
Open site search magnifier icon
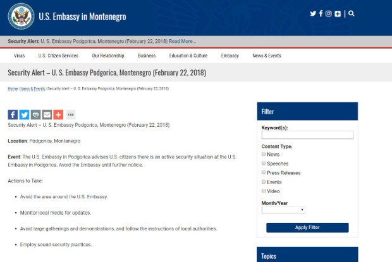pyautogui.click(x=352, y=13)
